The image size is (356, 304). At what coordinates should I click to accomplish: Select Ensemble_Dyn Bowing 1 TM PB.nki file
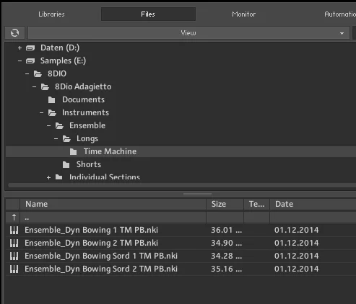pyautogui.click(x=91, y=230)
